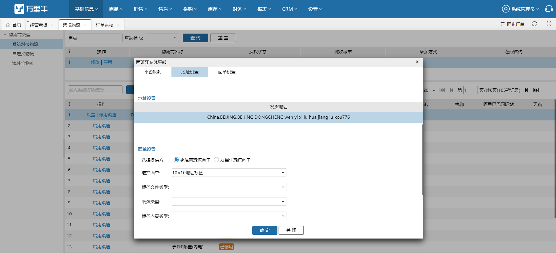Go to previous page of records

[x=452, y=90]
